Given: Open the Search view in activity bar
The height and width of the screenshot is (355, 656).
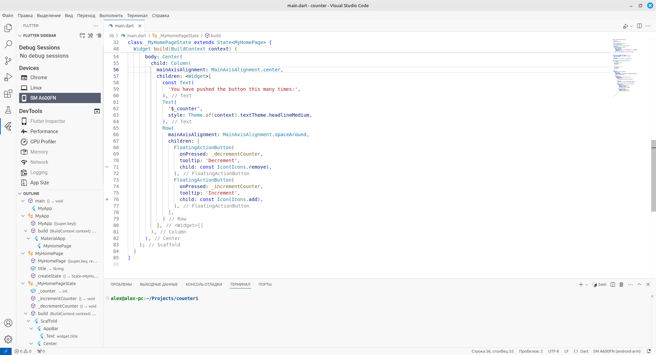Looking at the screenshot, I should tap(8, 44).
